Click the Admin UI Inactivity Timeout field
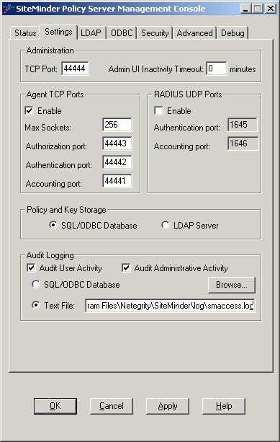 217,68
